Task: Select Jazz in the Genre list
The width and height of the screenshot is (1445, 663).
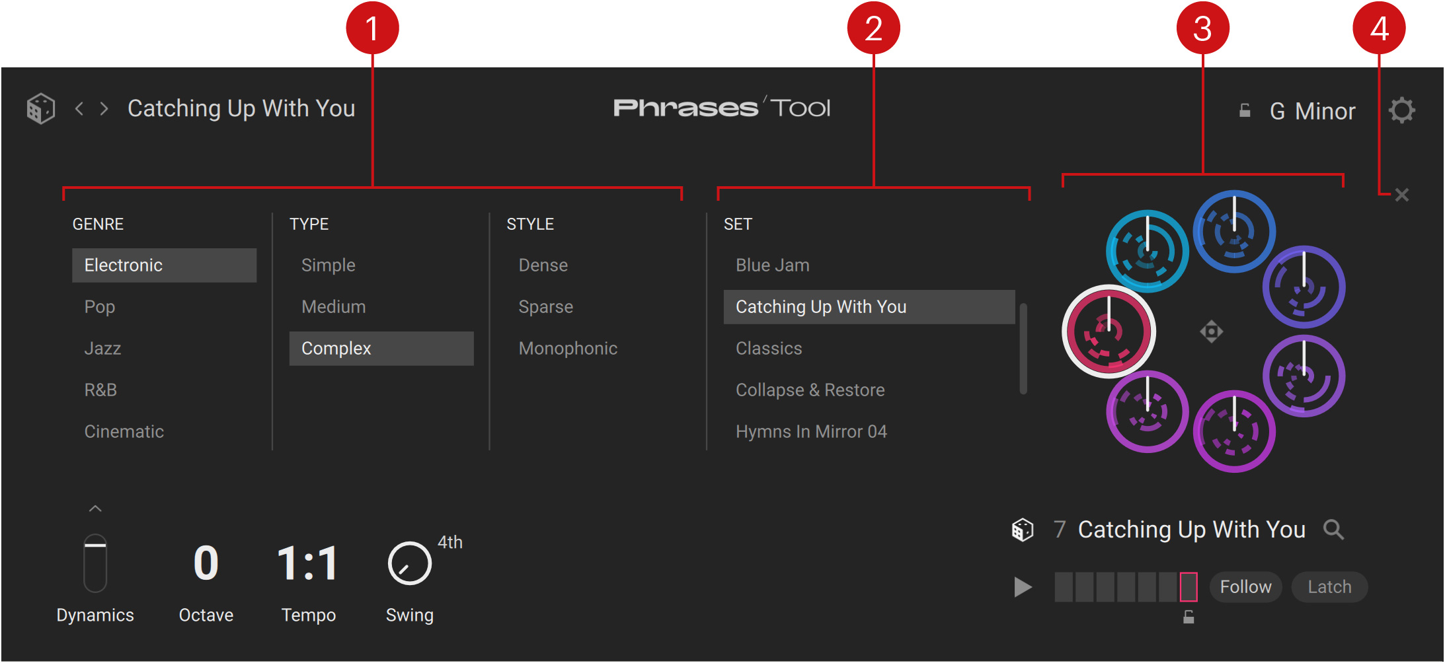Action: [x=103, y=349]
